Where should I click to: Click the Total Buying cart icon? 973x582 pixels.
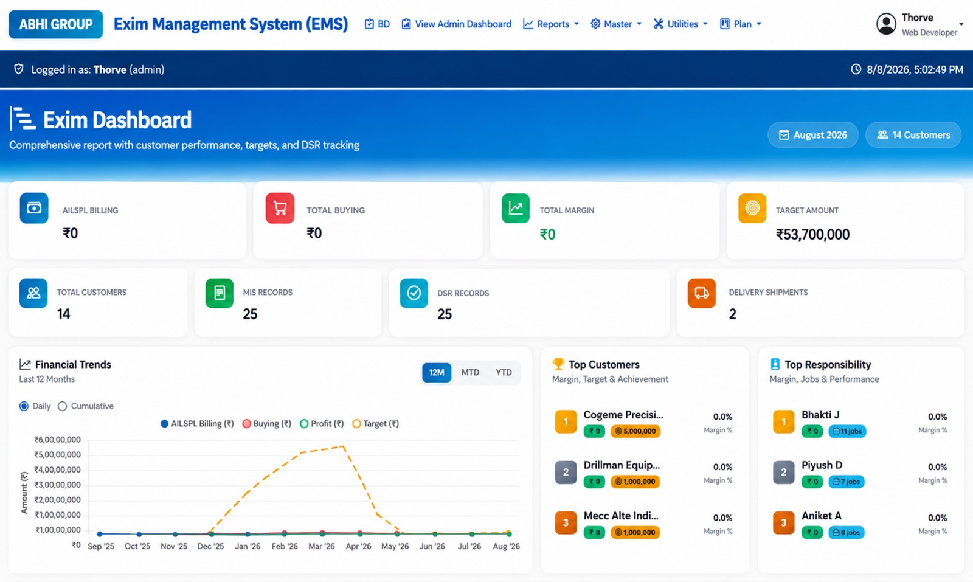tap(280, 208)
